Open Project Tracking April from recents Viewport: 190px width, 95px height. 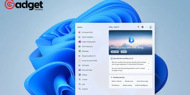pos(89,42)
